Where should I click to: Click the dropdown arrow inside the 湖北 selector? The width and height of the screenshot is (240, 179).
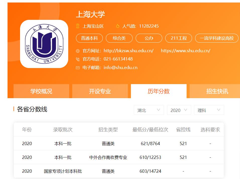158,110
